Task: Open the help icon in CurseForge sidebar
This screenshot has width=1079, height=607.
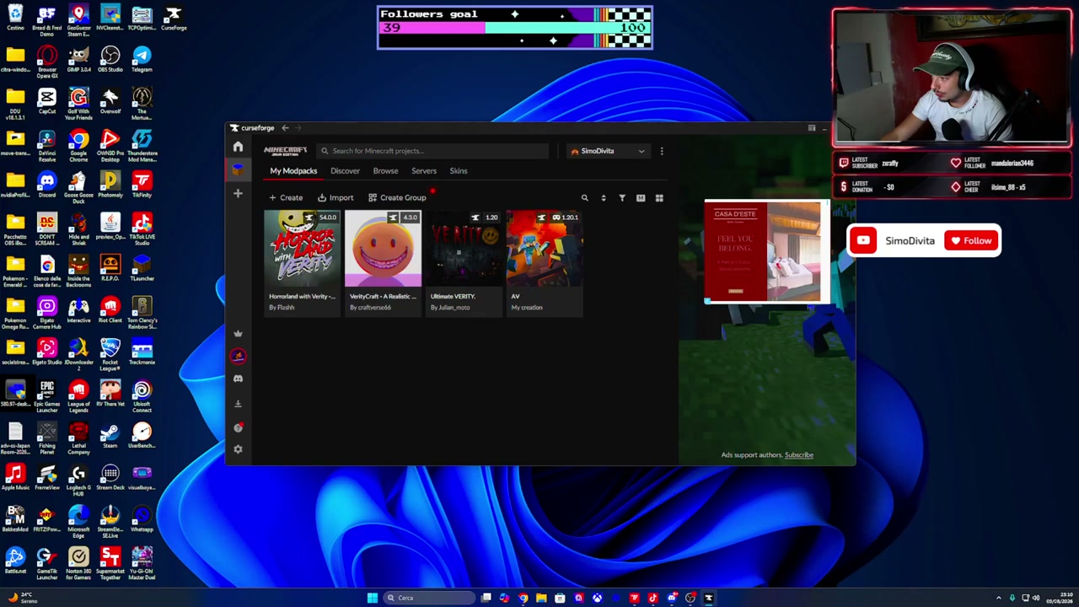Action: pos(238,427)
